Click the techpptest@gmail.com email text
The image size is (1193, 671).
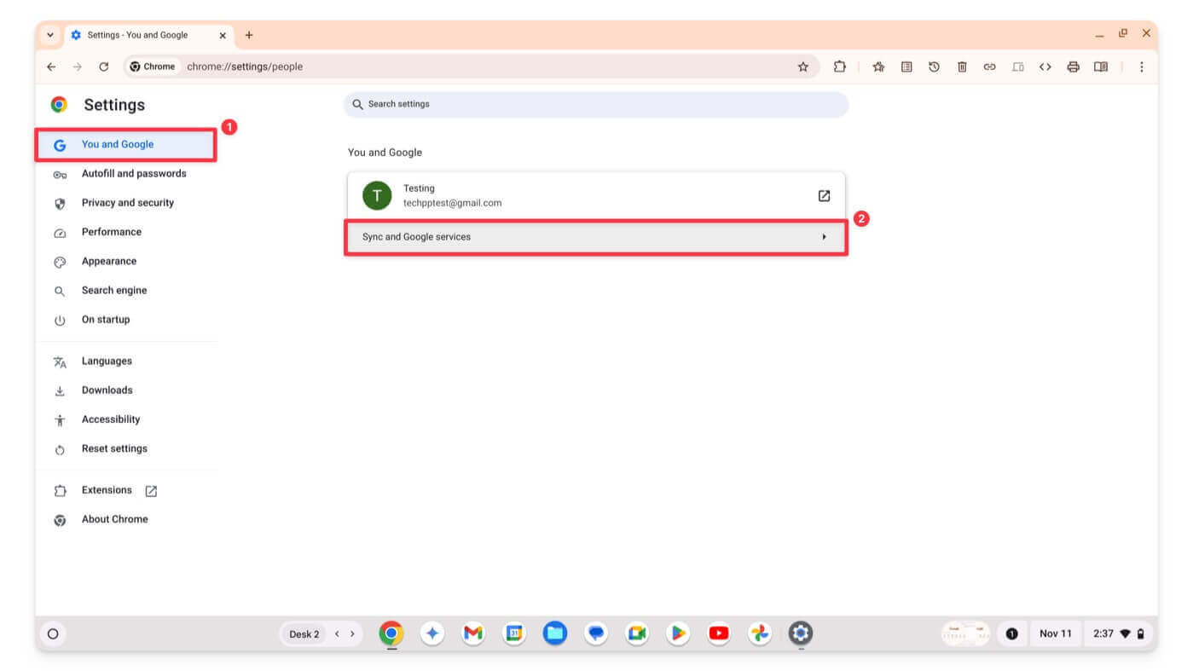pyautogui.click(x=452, y=204)
